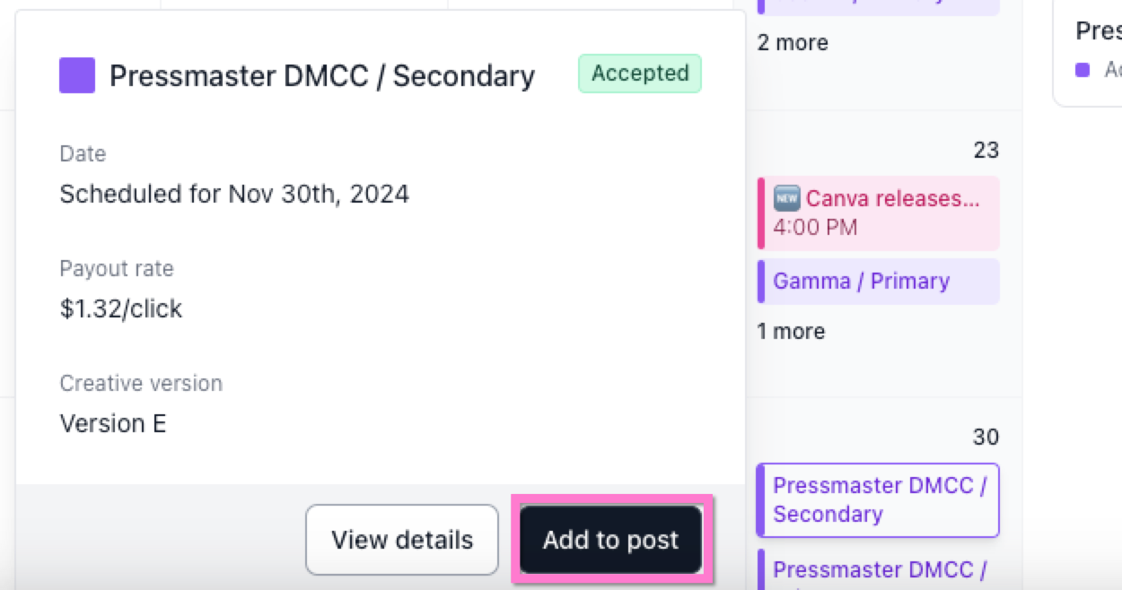
Task: Select the Gamma / Primary calendar entry
Action: 861,282
